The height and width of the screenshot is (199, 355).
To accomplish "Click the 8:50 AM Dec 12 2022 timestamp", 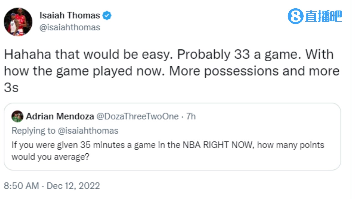I will click(x=51, y=186).
